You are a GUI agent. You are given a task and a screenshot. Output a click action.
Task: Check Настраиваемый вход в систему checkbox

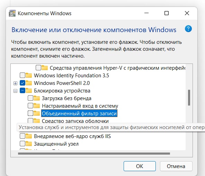(30, 106)
